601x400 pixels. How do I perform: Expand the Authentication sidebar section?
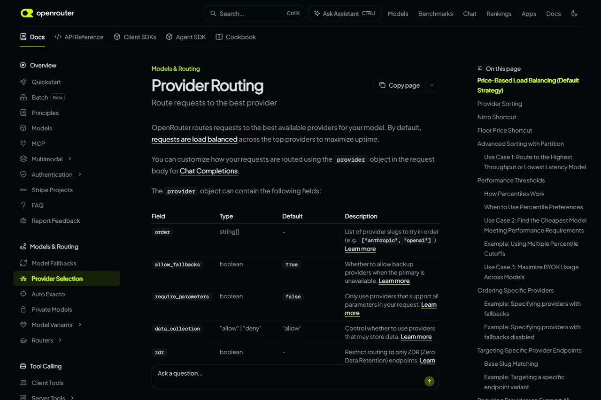(80, 174)
